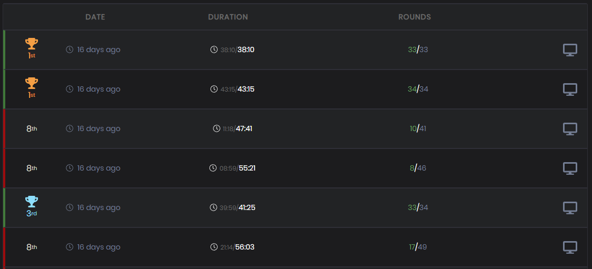Click monitor icon for the 41:25 match
This screenshot has height=269, width=592.
click(570, 208)
